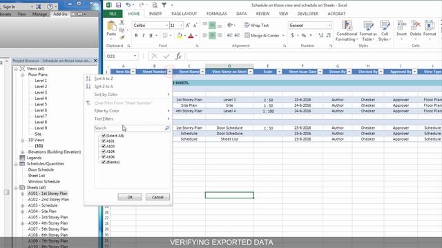Open the View Name on Sheet filter arrow
The image size is (442, 248).
[x=250, y=72]
